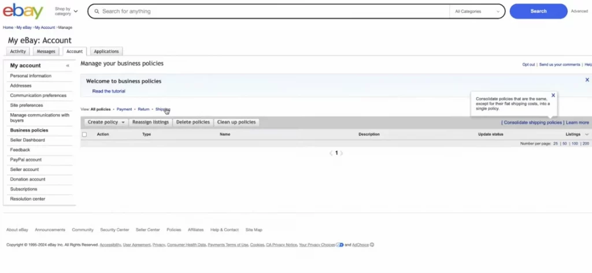Filter view by Shipping policies
The height and width of the screenshot is (273, 592).
162,109
